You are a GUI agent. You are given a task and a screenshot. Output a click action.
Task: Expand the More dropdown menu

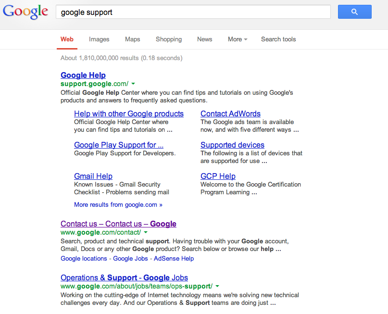tap(238, 39)
